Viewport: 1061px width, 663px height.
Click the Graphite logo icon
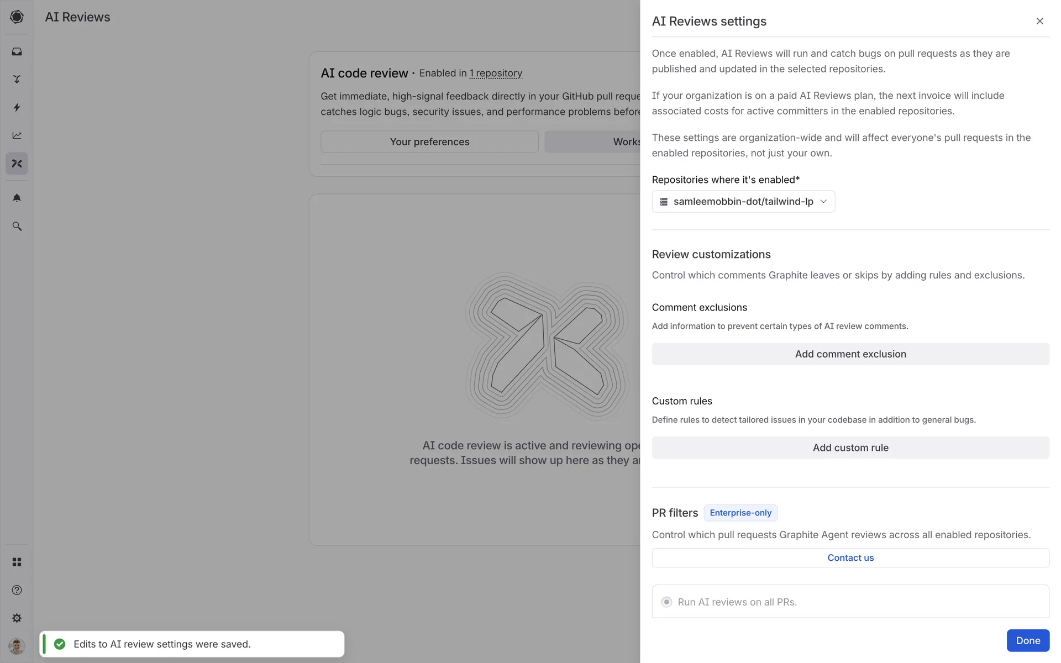click(17, 17)
